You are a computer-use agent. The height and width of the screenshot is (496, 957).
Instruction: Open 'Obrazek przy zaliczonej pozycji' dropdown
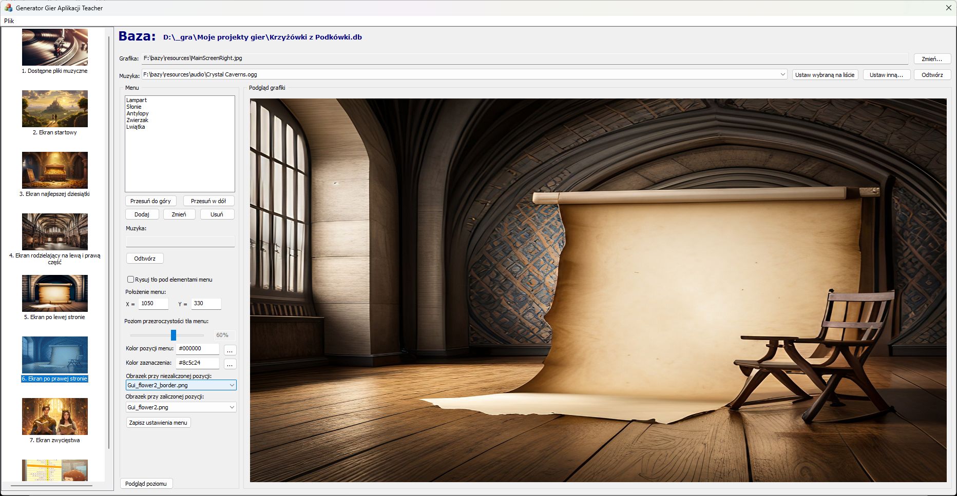tap(232, 407)
